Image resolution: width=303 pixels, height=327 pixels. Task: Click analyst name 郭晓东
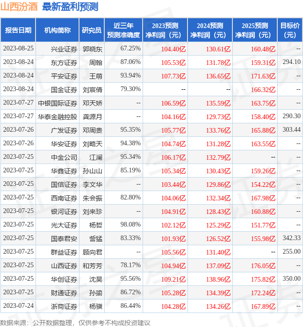93,49
